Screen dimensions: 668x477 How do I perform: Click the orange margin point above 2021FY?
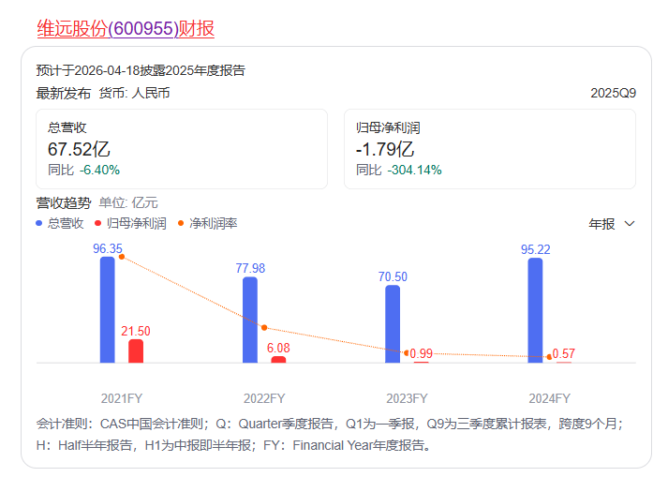[x=122, y=257]
